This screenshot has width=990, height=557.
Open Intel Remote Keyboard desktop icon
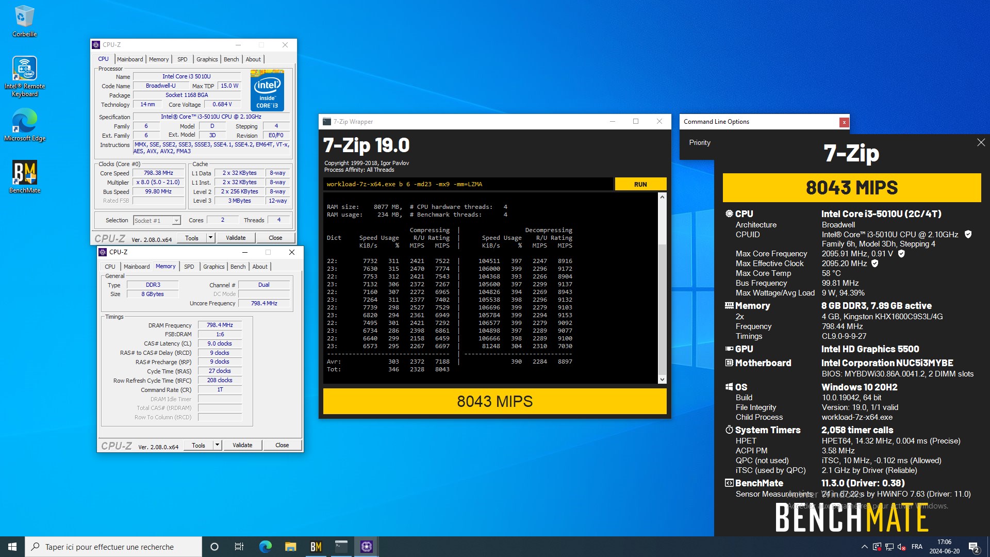[24, 76]
